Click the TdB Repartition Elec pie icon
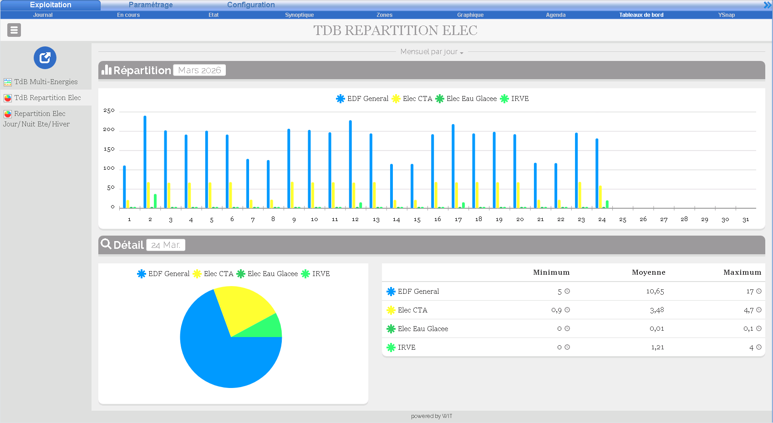 [x=8, y=98]
